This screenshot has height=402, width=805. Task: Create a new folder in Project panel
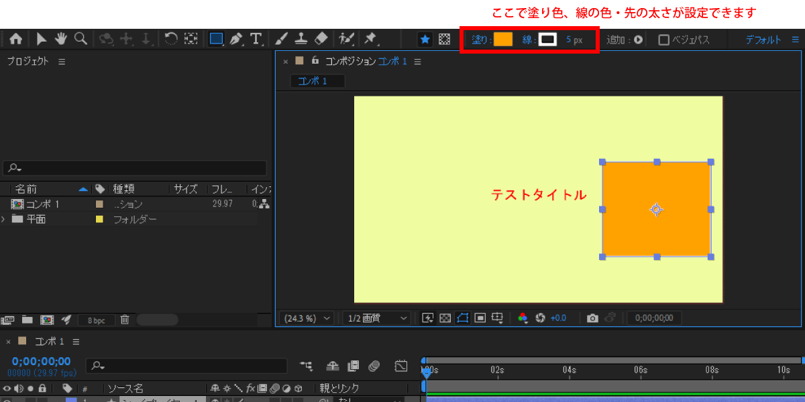pyautogui.click(x=28, y=320)
